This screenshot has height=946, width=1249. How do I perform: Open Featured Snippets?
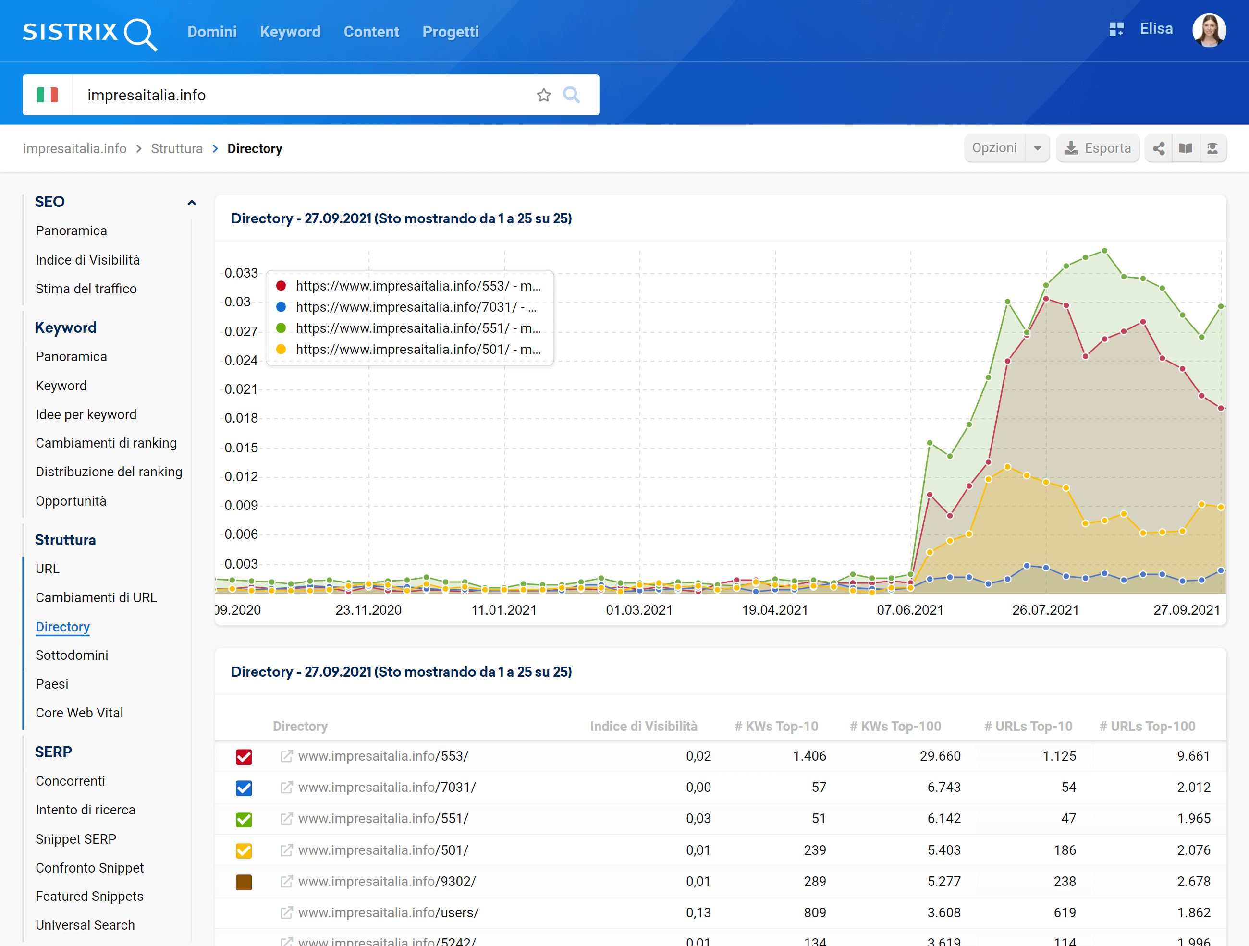click(89, 896)
